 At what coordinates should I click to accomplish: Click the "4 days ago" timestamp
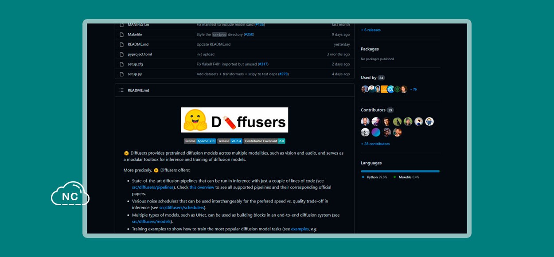tap(341, 74)
